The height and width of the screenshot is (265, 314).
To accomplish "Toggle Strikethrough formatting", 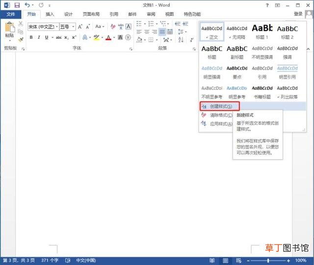I will click(x=59, y=37).
